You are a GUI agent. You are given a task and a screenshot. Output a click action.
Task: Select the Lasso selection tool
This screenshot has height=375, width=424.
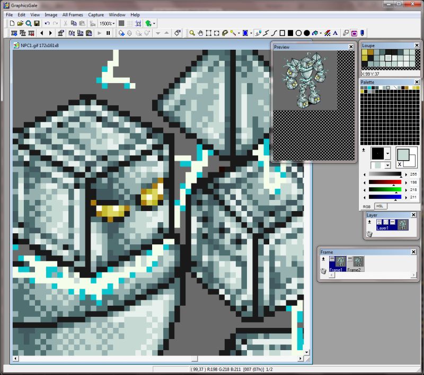[225, 33]
